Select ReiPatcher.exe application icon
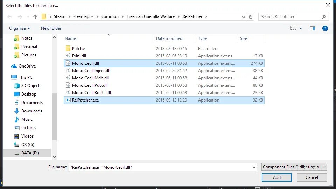This screenshot has height=189, width=336. click(x=68, y=100)
